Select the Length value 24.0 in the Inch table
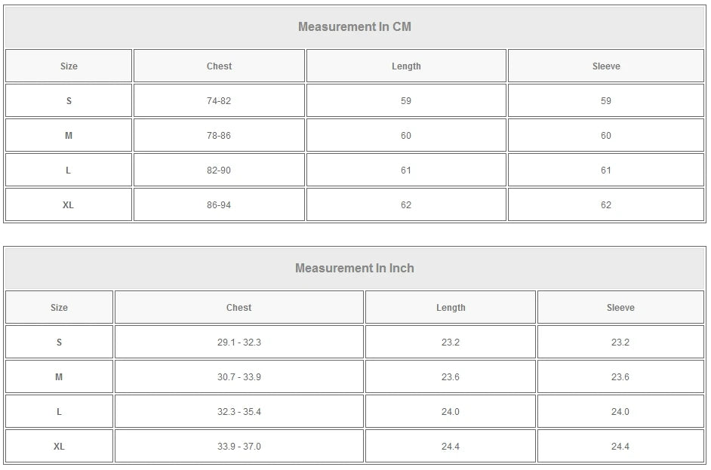Image resolution: width=711 pixels, height=470 pixels. (451, 412)
